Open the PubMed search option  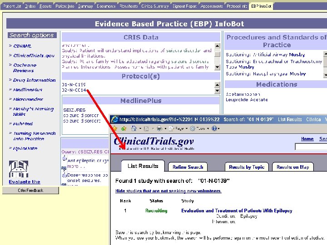pos(23,124)
